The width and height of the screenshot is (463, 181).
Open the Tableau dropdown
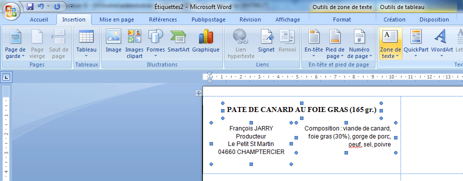(x=86, y=43)
